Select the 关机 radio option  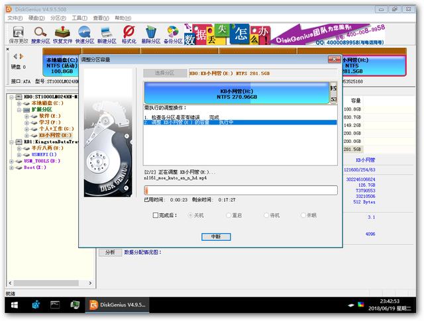coord(191,215)
